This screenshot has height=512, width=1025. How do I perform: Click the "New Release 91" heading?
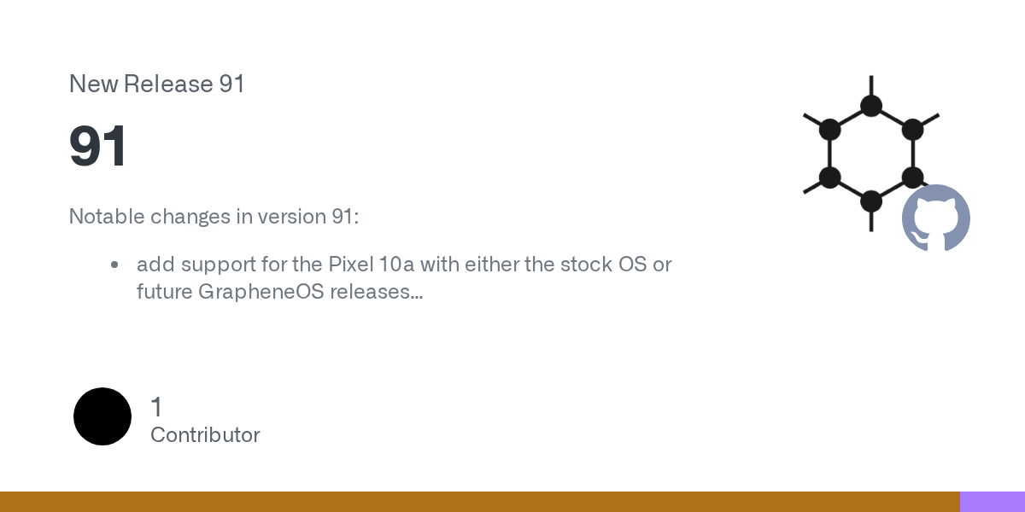coord(156,84)
